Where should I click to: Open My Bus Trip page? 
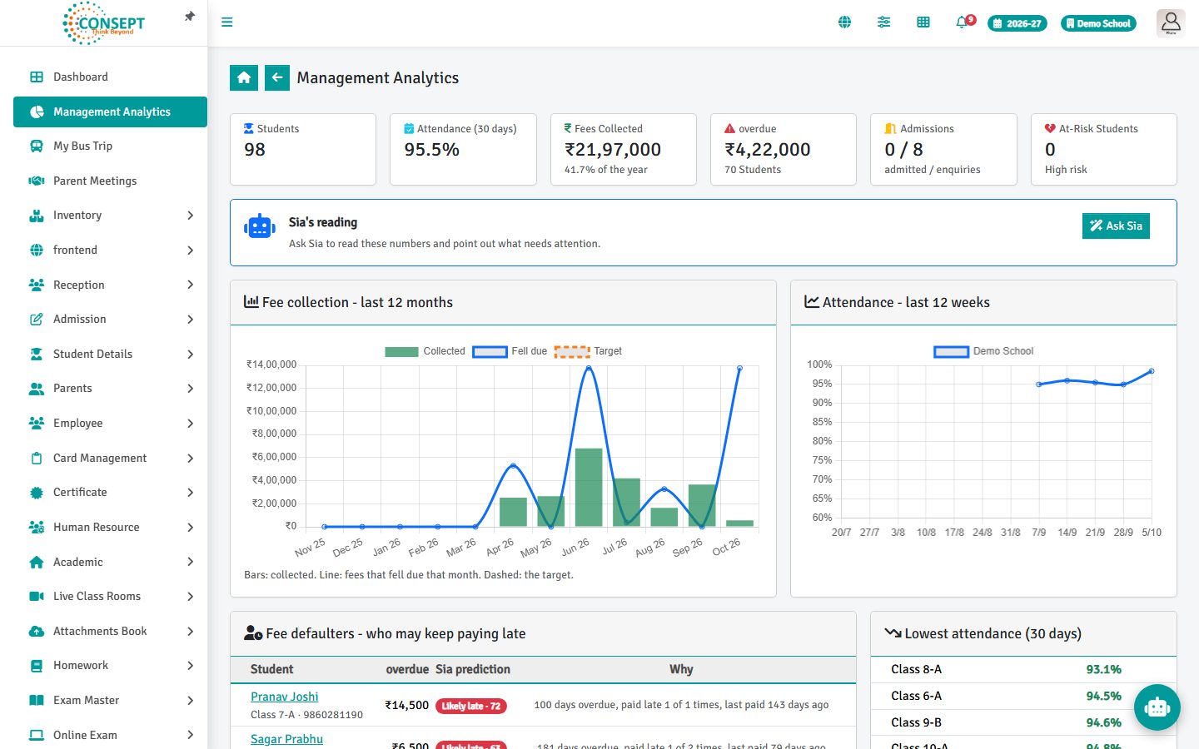(110, 146)
